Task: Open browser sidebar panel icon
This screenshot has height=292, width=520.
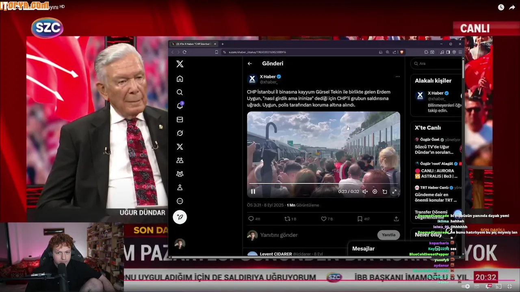Action: pos(448,52)
